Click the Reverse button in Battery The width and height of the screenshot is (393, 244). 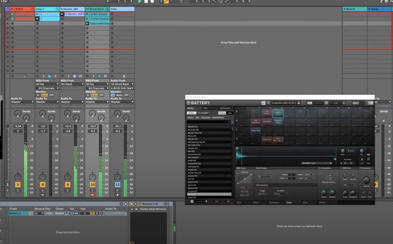click(351, 151)
